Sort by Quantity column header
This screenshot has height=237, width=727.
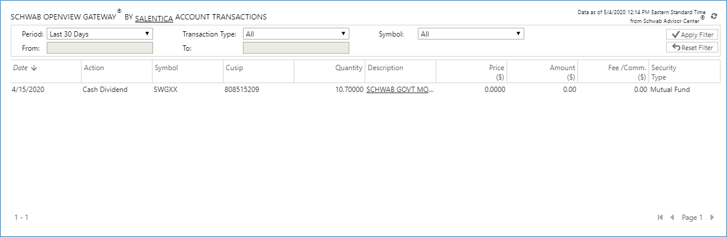[x=349, y=68]
